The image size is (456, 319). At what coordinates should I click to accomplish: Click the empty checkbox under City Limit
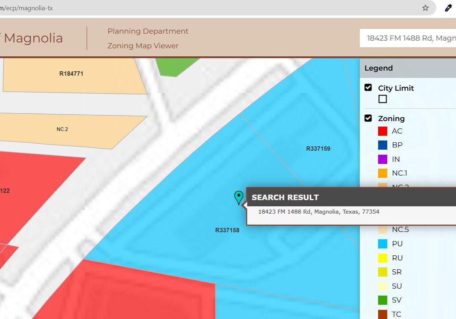click(382, 99)
